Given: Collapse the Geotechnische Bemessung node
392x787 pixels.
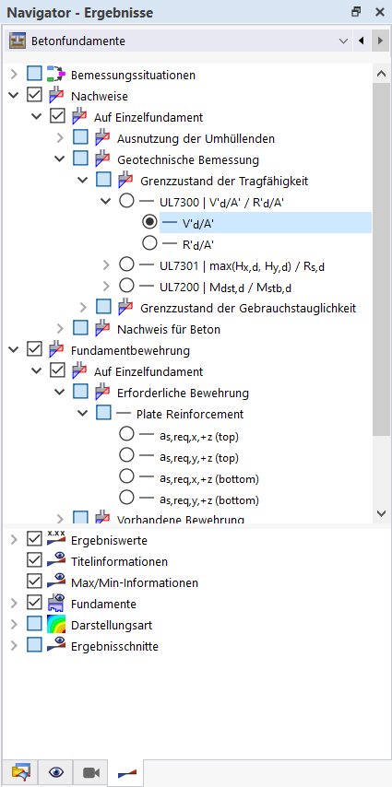Looking at the screenshot, I should click(x=60, y=159).
